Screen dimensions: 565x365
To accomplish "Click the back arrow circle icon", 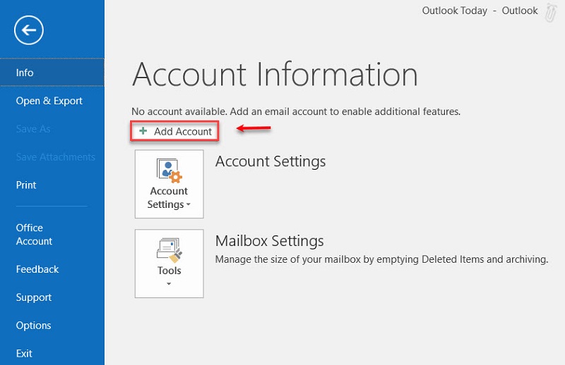I will [x=29, y=30].
